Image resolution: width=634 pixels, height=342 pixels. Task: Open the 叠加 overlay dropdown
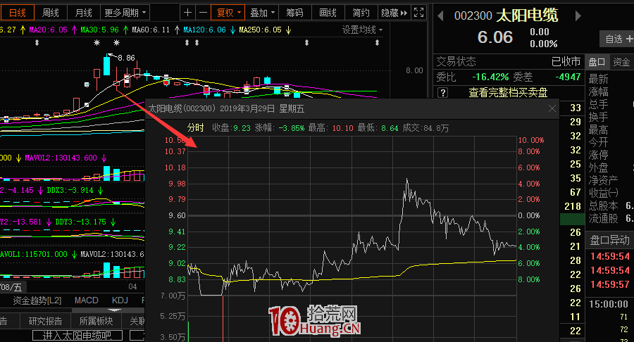[x=262, y=13]
